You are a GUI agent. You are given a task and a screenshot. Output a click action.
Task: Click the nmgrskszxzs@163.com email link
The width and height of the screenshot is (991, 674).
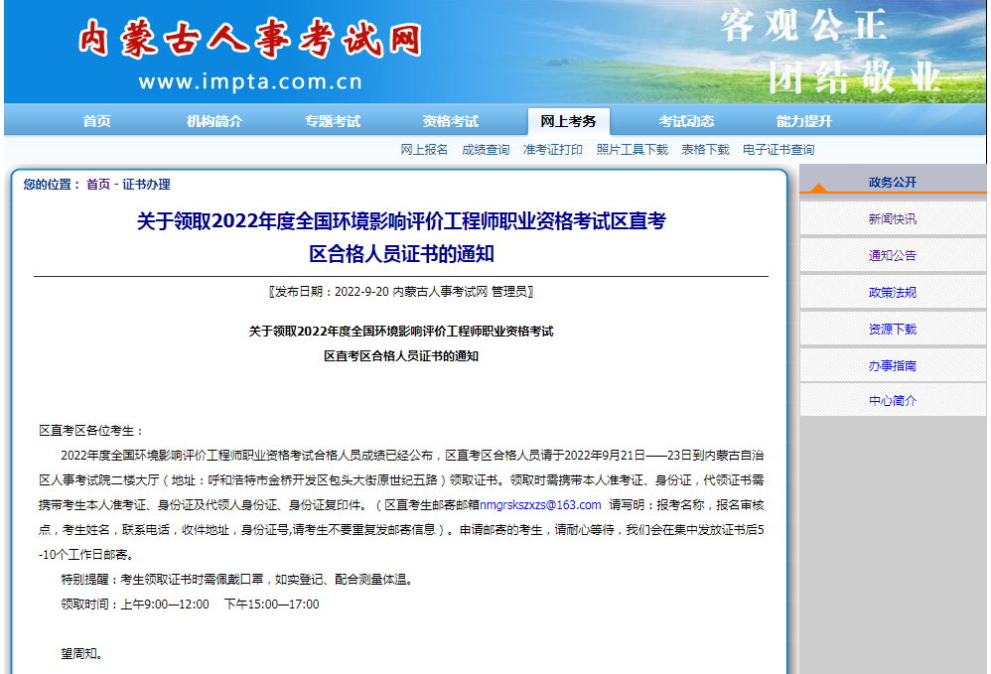(x=540, y=504)
